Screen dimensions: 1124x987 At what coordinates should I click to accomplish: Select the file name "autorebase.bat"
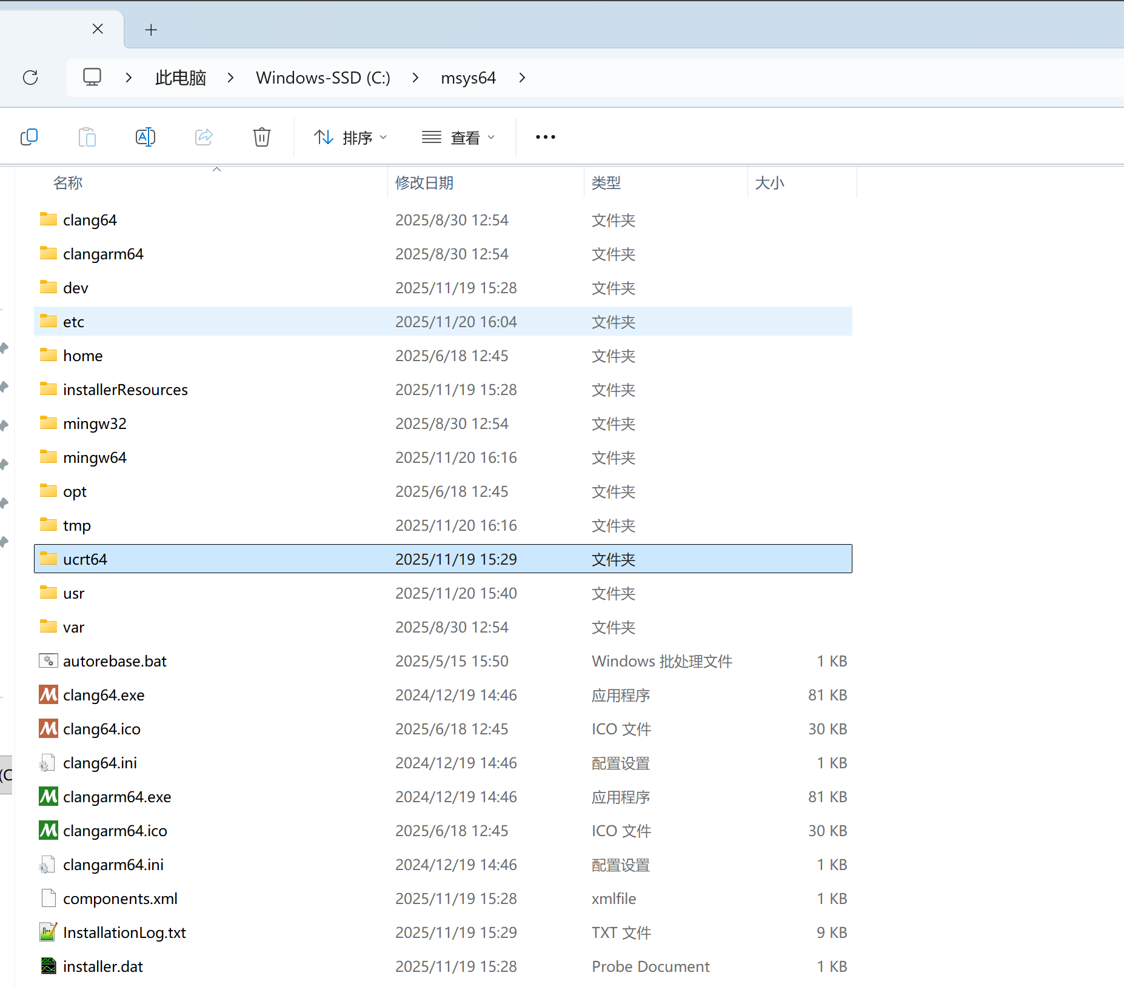tap(115, 661)
